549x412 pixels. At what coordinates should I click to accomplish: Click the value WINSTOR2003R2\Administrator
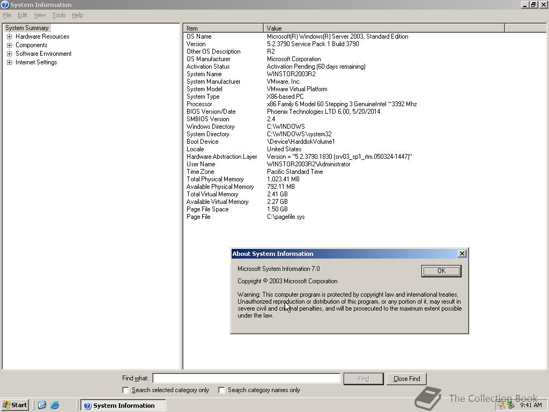[x=308, y=164]
